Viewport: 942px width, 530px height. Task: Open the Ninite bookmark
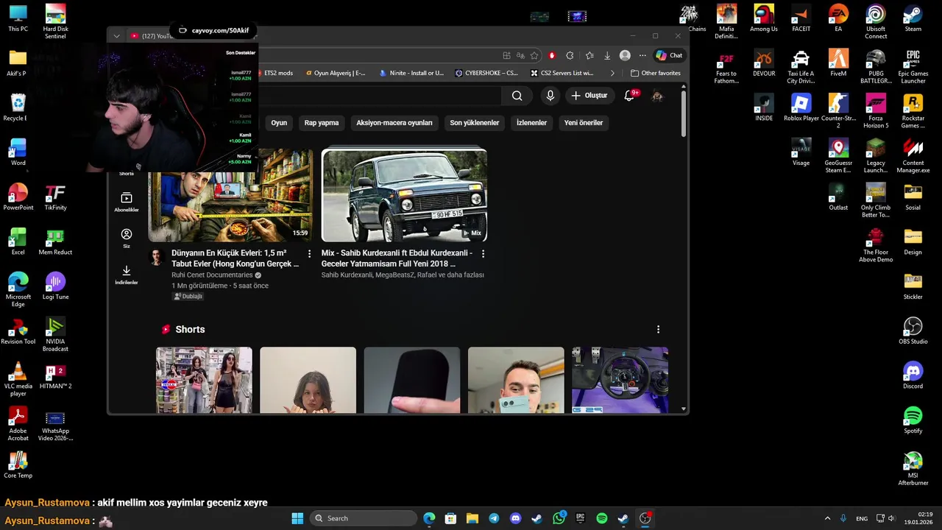pyautogui.click(x=412, y=73)
